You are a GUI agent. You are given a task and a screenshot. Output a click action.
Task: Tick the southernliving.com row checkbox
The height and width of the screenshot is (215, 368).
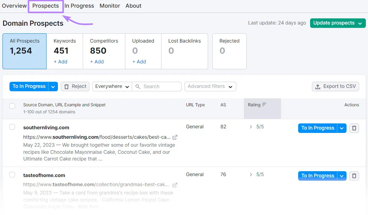12,127
